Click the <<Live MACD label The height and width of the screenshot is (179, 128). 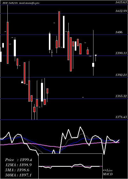[108, 172]
